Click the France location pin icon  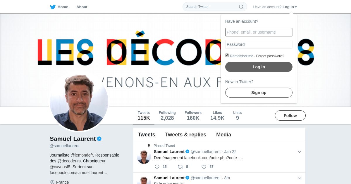pyautogui.click(x=52, y=182)
